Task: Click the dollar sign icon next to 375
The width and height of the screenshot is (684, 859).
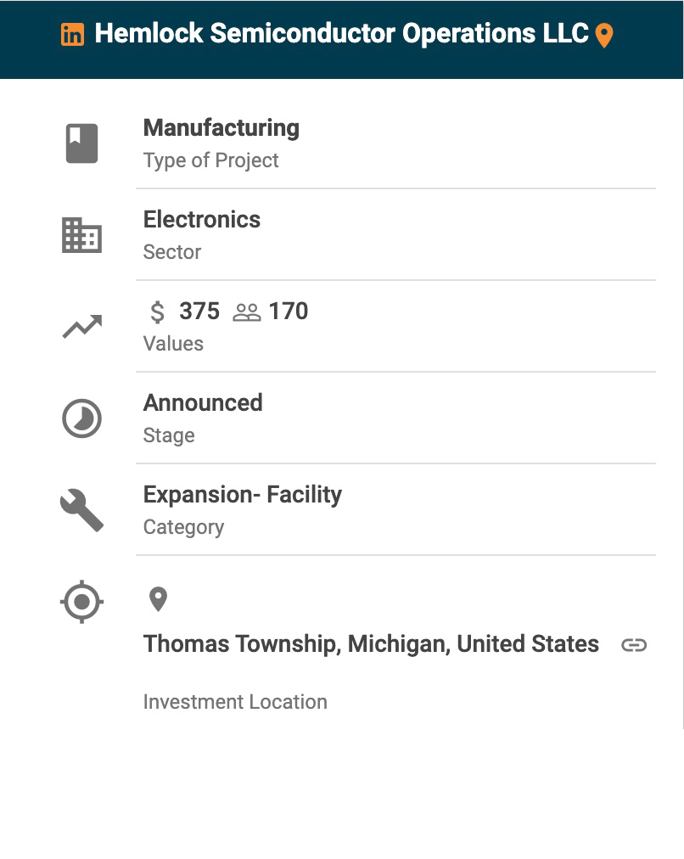Action: (x=158, y=312)
